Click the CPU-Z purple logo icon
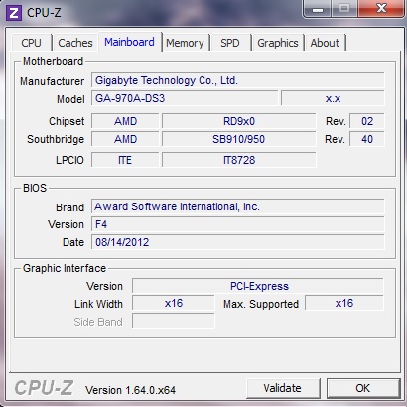The image size is (407, 407). [x=14, y=13]
